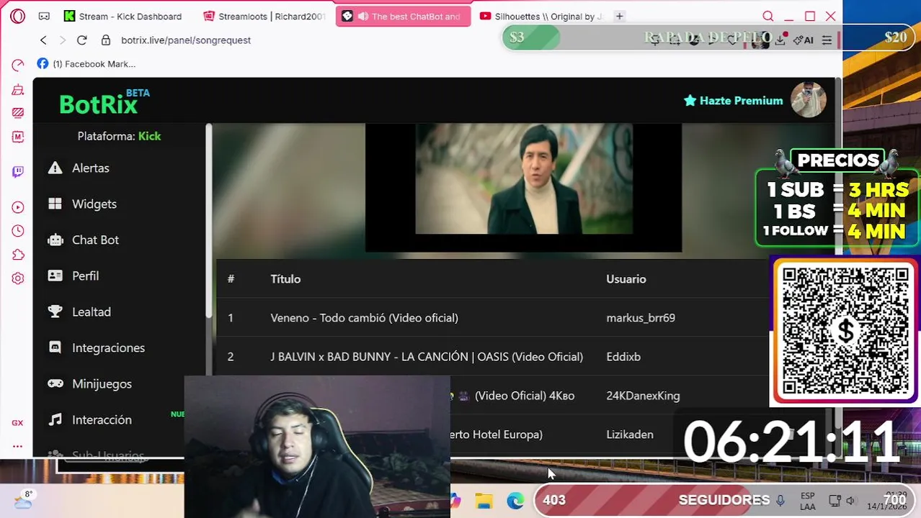Click the Opera Workspaces icon beside the Opera logo
Viewport: 921px width, 518px height.
coord(44,16)
